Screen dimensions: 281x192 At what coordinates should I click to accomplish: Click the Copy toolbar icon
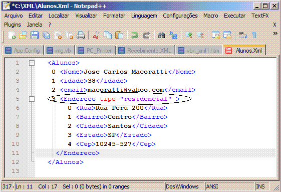tap(108, 35)
